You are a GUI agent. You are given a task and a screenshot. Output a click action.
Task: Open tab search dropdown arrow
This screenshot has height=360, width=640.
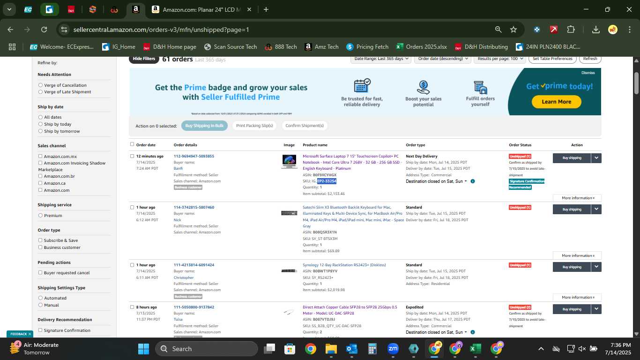(x=9, y=9)
